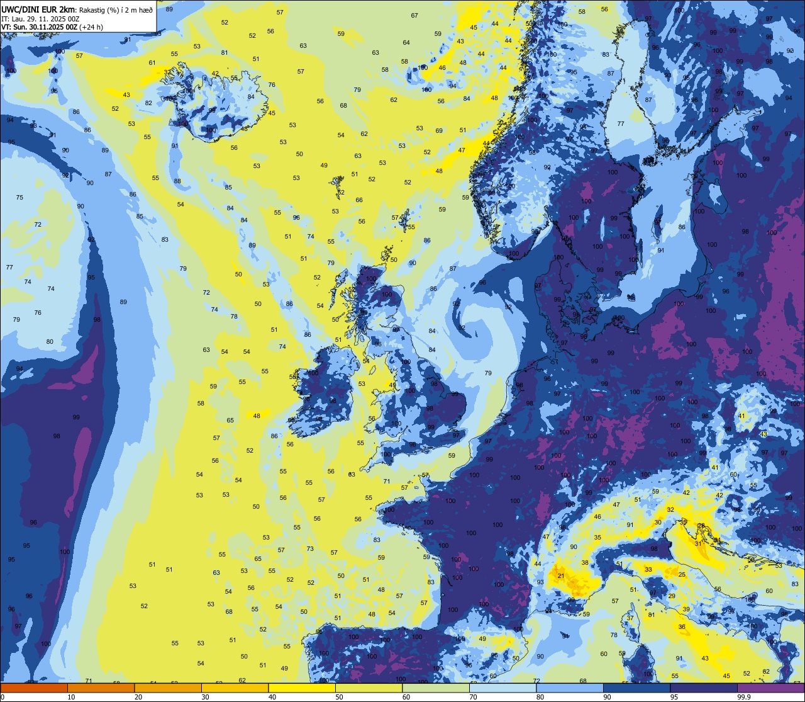Screen dimensions: 805x702
Task: Click the map value '67' at the top of the map
Action: coord(414,15)
